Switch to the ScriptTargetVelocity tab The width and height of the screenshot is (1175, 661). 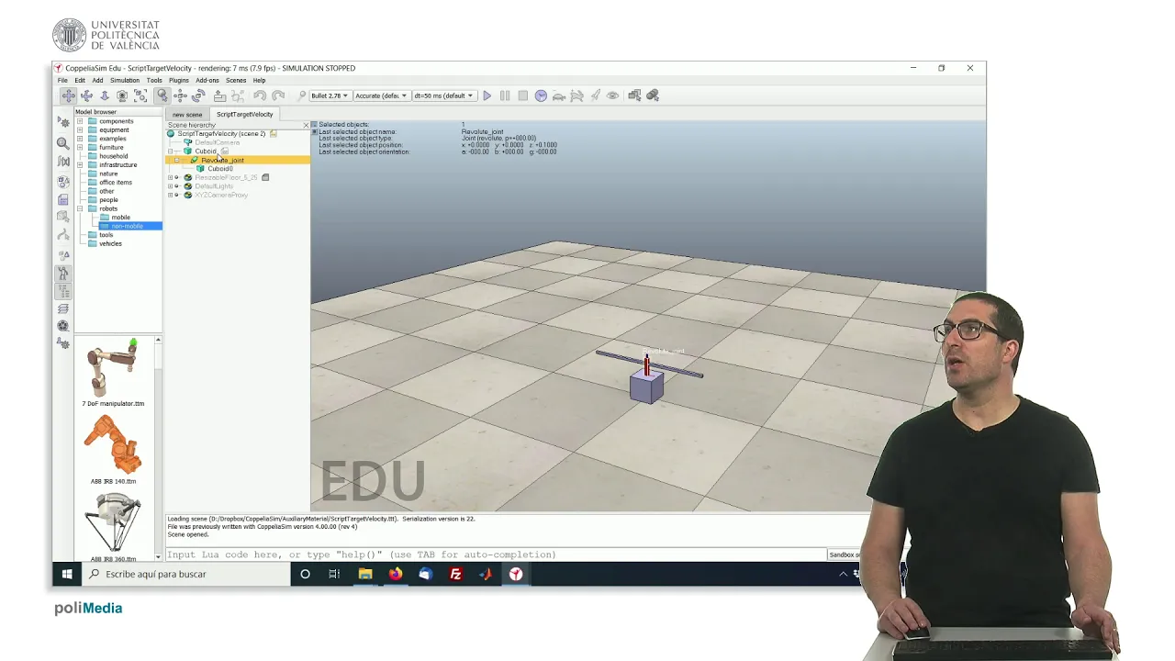(244, 115)
